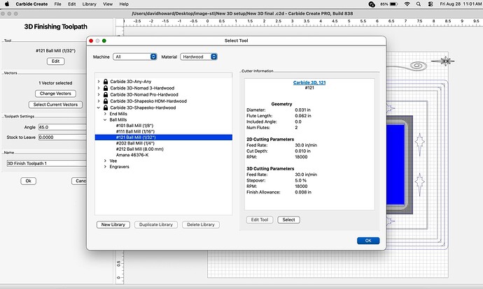Click lock icon beside Carbide 3D-Any-Any
Image resolution: width=483 pixels, height=289 pixels.
106,82
